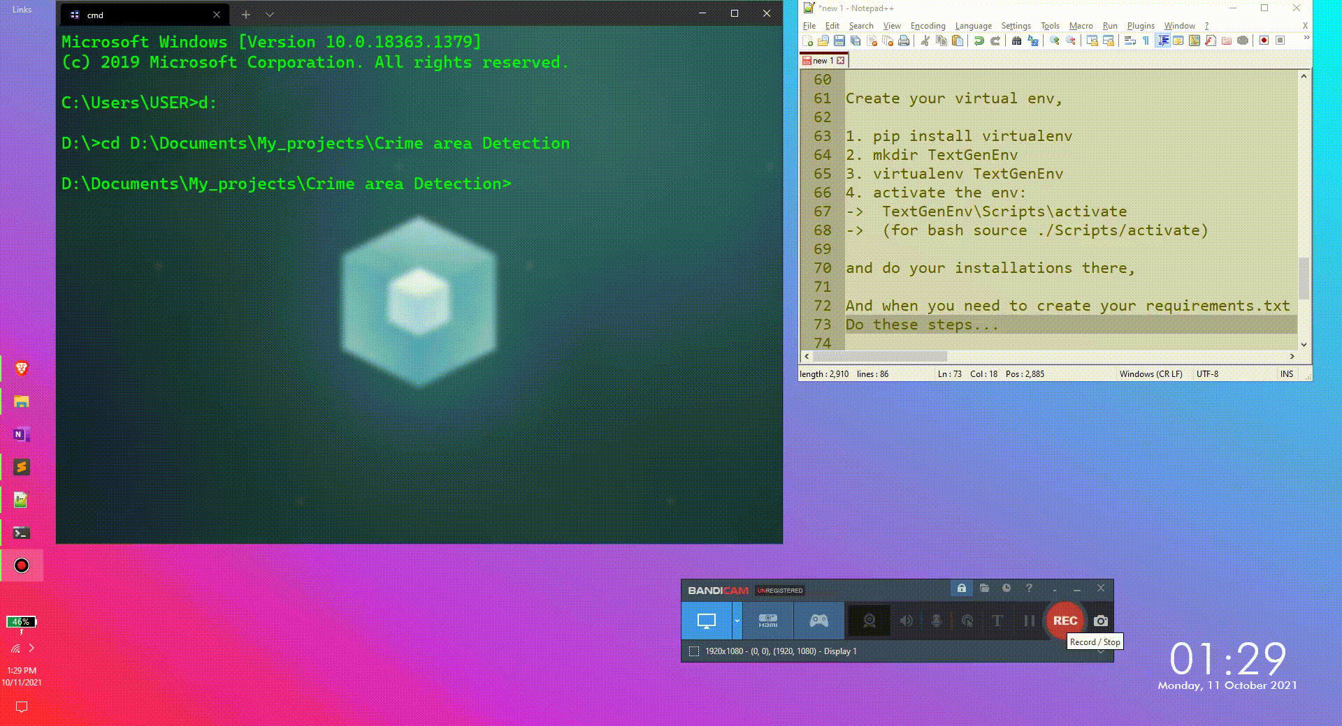The height and width of the screenshot is (726, 1342).
Task: Click the Save All icon in Notepad++
Action: 856,41
